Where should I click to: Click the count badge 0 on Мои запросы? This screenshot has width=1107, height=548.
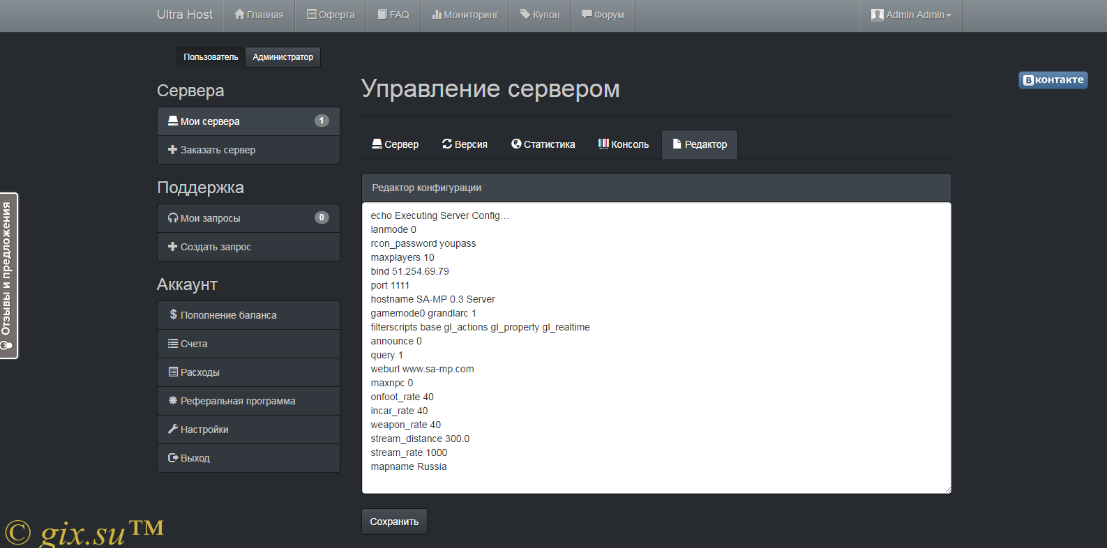[x=322, y=218]
